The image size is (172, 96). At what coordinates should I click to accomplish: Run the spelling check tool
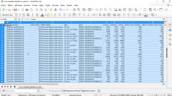pyautogui.click(x=78, y=10)
